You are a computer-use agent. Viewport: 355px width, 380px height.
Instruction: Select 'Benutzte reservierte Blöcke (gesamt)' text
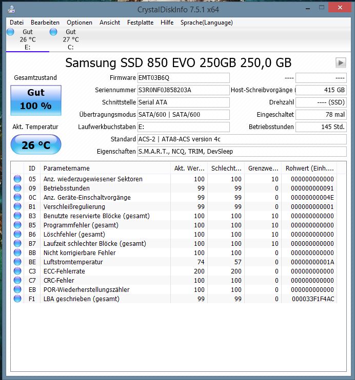96,216
